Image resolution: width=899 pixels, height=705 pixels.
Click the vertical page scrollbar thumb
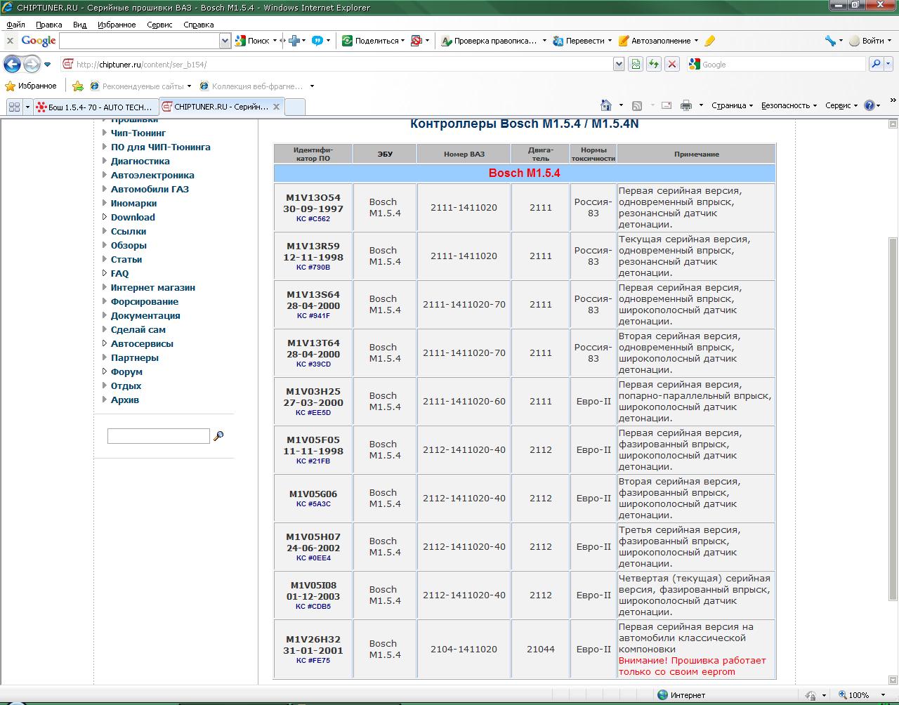(893, 419)
